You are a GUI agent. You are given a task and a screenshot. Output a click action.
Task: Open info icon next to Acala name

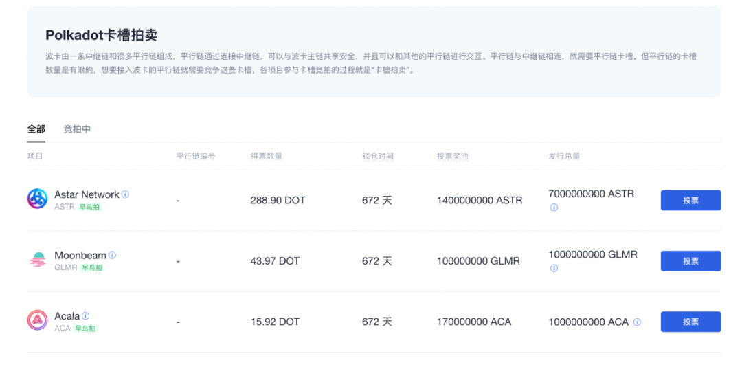[86, 315]
